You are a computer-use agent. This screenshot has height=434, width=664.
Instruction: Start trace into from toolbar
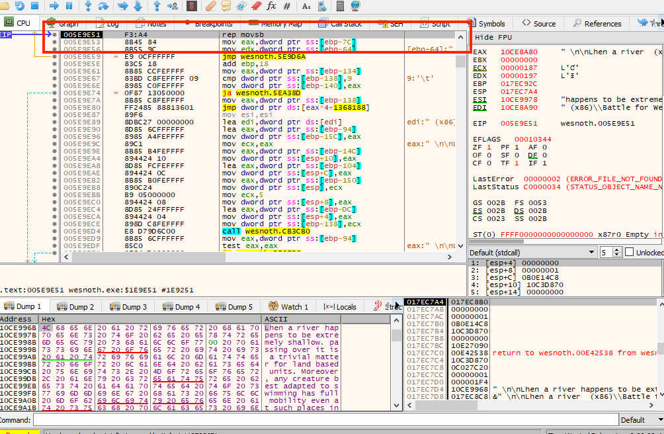pos(123,5)
